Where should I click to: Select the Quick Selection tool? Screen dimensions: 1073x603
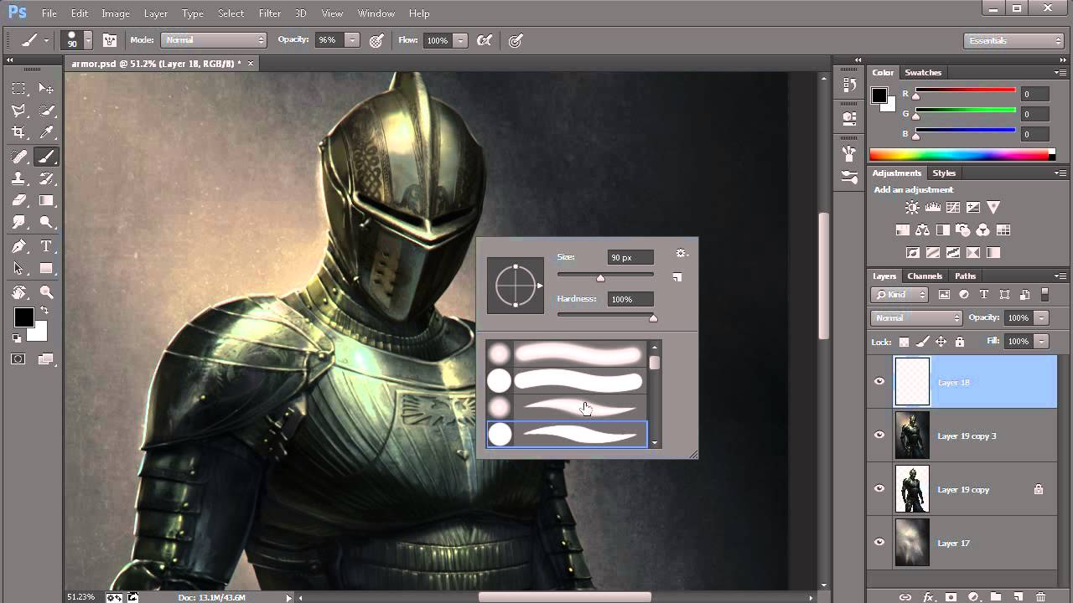tap(47, 111)
